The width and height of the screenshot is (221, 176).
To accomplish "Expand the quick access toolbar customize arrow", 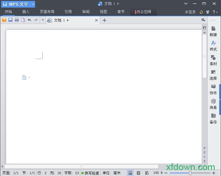I will pyautogui.click(x=43, y=20).
